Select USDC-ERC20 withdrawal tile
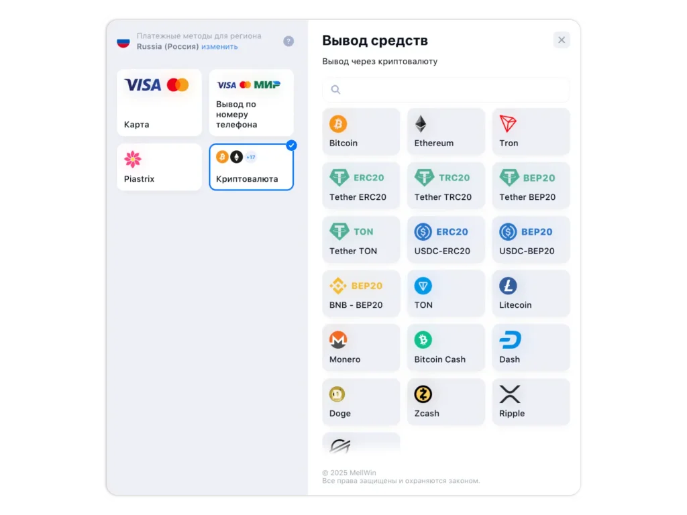This screenshot has height=515, width=687. pyautogui.click(x=446, y=239)
